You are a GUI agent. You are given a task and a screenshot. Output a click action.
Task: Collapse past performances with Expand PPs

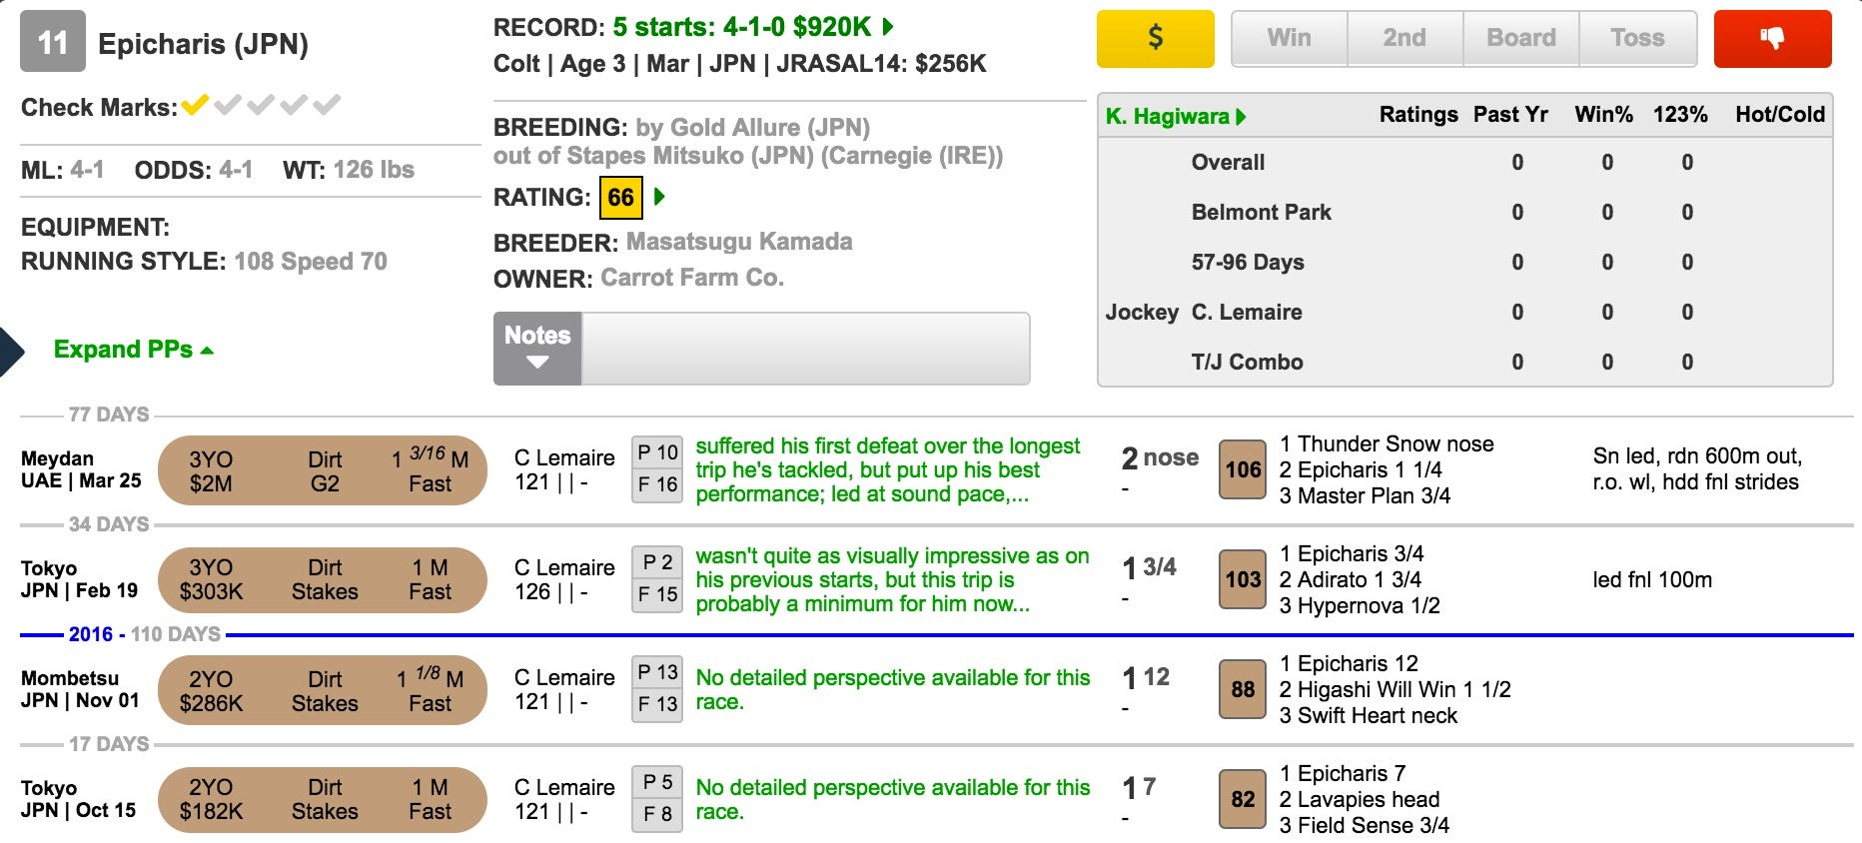tap(133, 350)
